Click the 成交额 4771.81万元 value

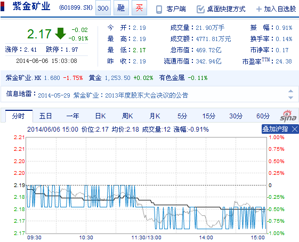pos(213,39)
